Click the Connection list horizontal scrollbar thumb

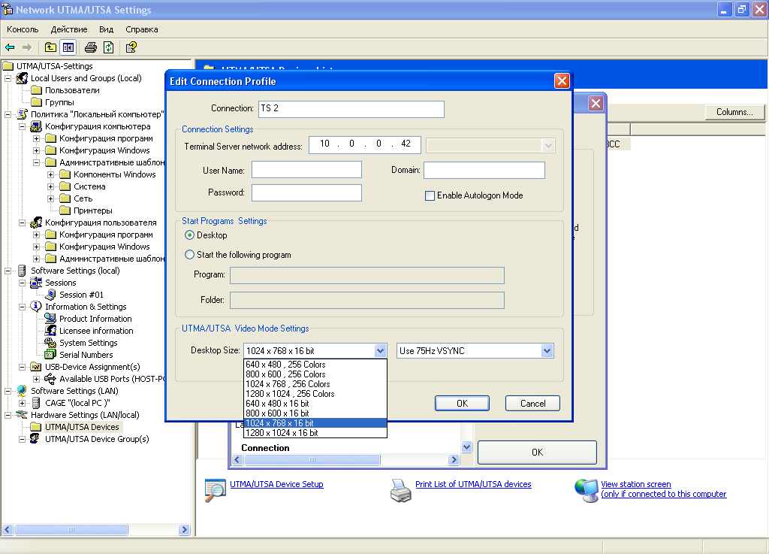coord(312,460)
